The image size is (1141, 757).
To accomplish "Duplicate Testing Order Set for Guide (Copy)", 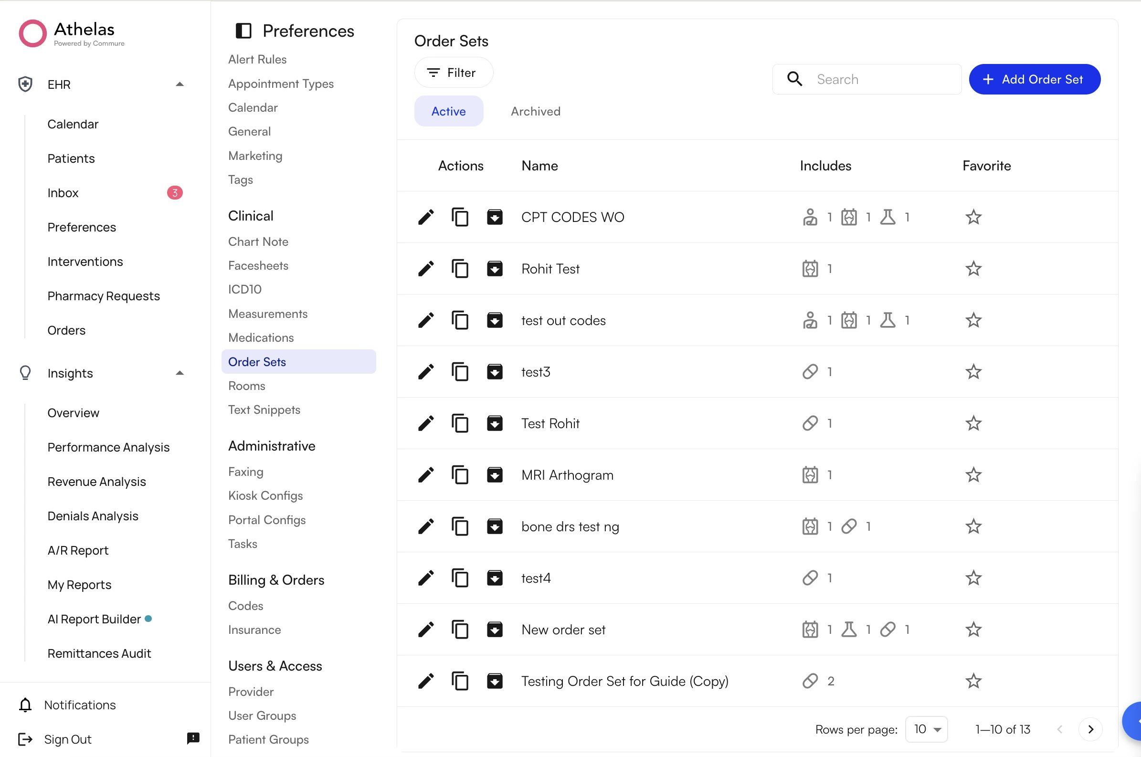I will [x=460, y=681].
